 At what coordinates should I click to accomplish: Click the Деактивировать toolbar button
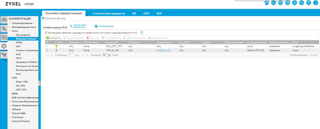[x=134, y=38]
